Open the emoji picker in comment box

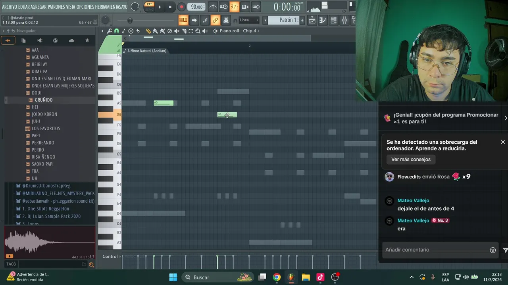coord(493,250)
